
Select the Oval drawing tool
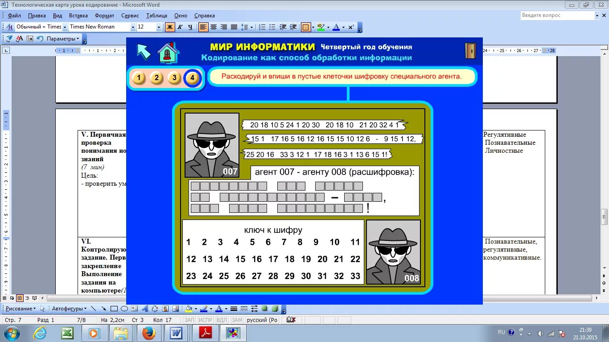coord(124,309)
